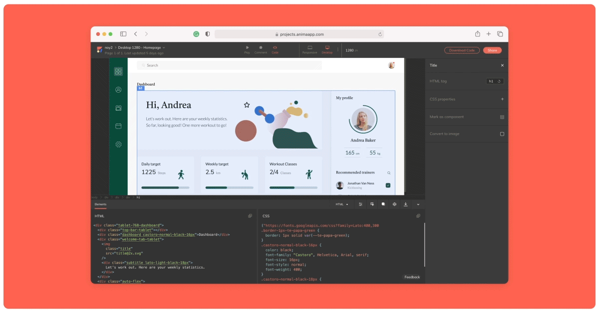Toggle Convert to image checkbox

tap(502, 134)
